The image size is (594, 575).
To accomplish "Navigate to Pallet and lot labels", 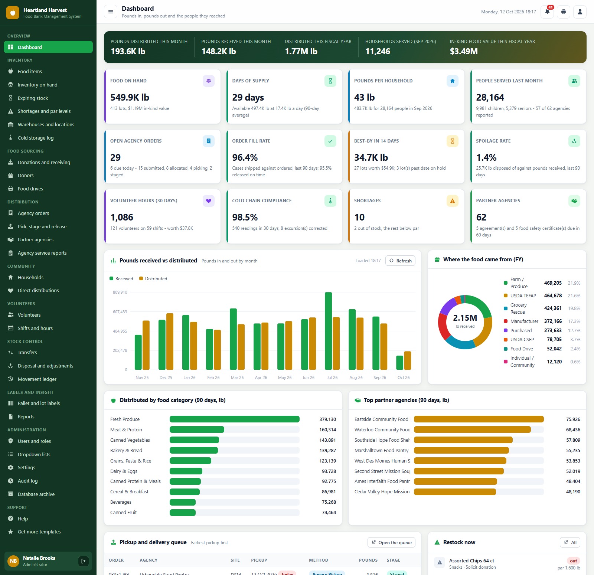I will click(48, 403).
